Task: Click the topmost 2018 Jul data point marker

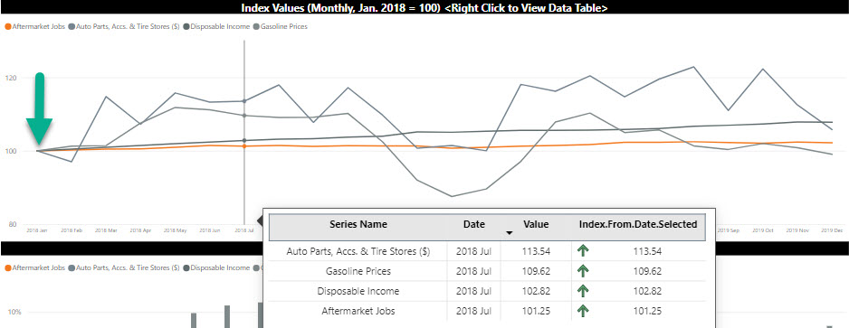Action: pyautogui.click(x=244, y=101)
